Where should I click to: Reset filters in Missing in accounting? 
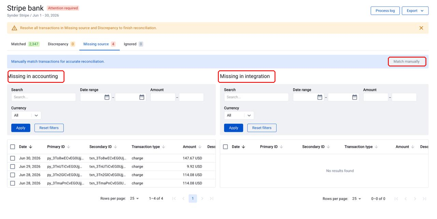click(49, 128)
